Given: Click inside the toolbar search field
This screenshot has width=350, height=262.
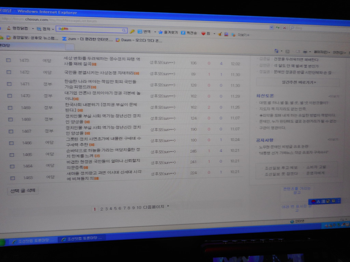Looking at the screenshot, I should tap(92, 30).
